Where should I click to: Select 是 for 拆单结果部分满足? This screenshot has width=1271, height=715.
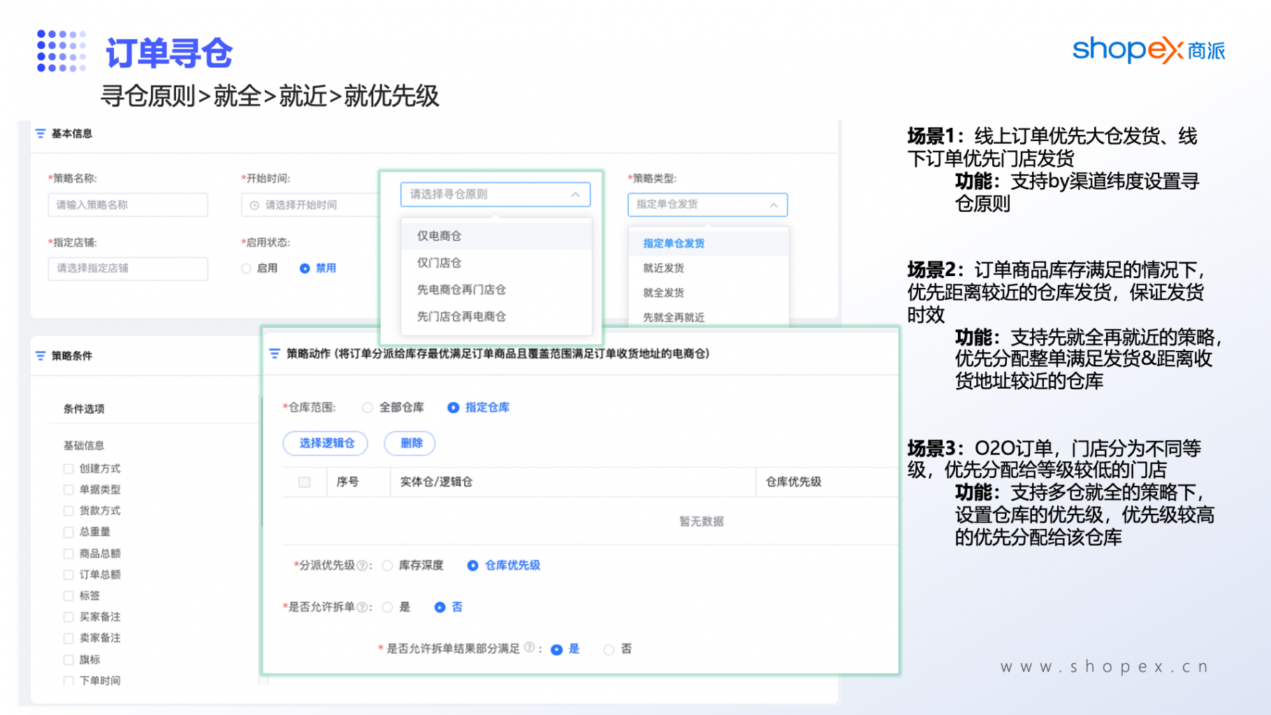click(557, 650)
